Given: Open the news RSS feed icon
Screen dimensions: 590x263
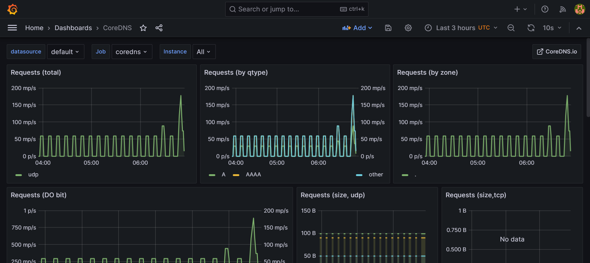Looking at the screenshot, I should (563, 9).
